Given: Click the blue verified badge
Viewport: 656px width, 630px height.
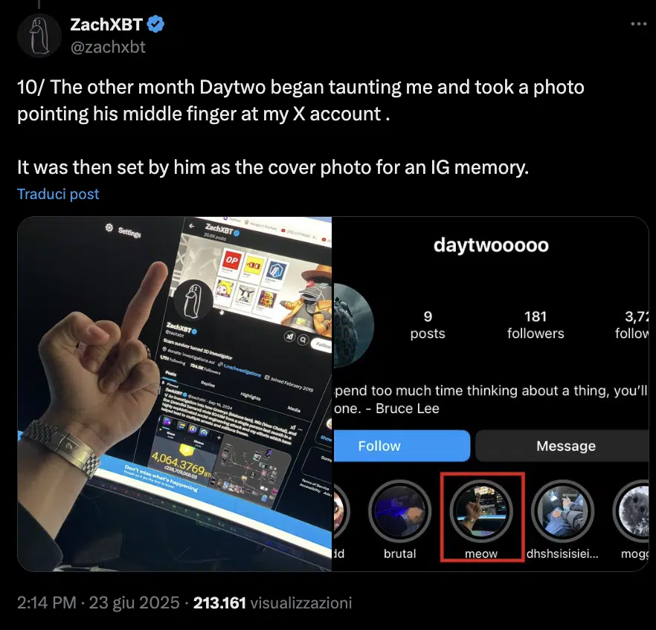Looking at the screenshot, I should pyautogui.click(x=155, y=25).
